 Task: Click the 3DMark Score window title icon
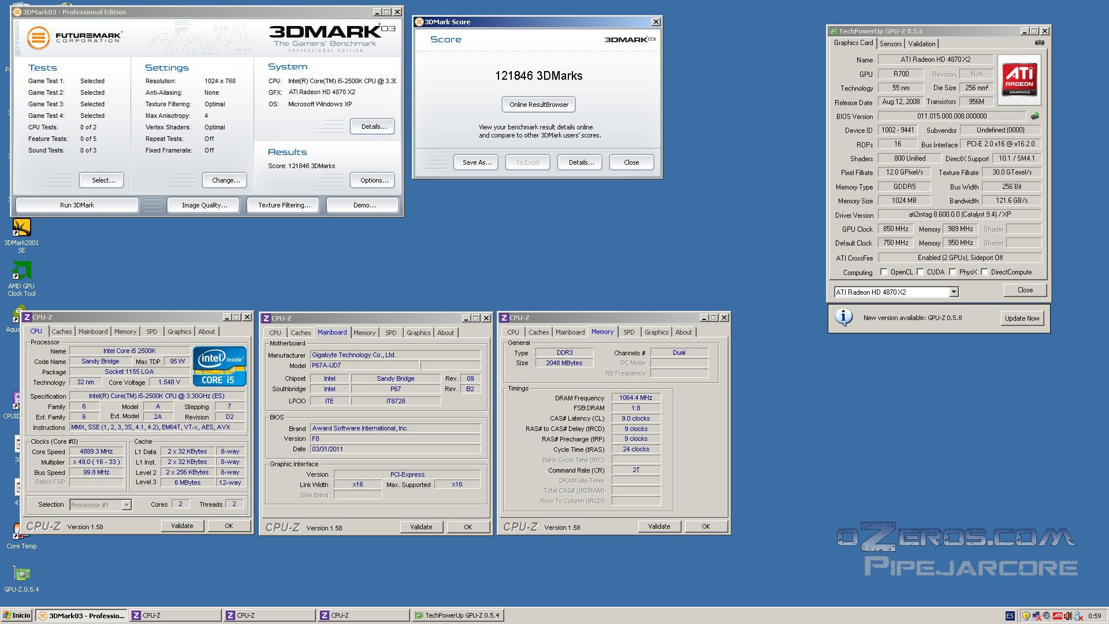pos(419,22)
